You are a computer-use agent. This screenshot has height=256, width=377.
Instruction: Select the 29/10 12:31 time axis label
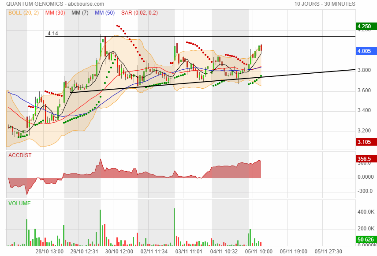click(x=84, y=252)
